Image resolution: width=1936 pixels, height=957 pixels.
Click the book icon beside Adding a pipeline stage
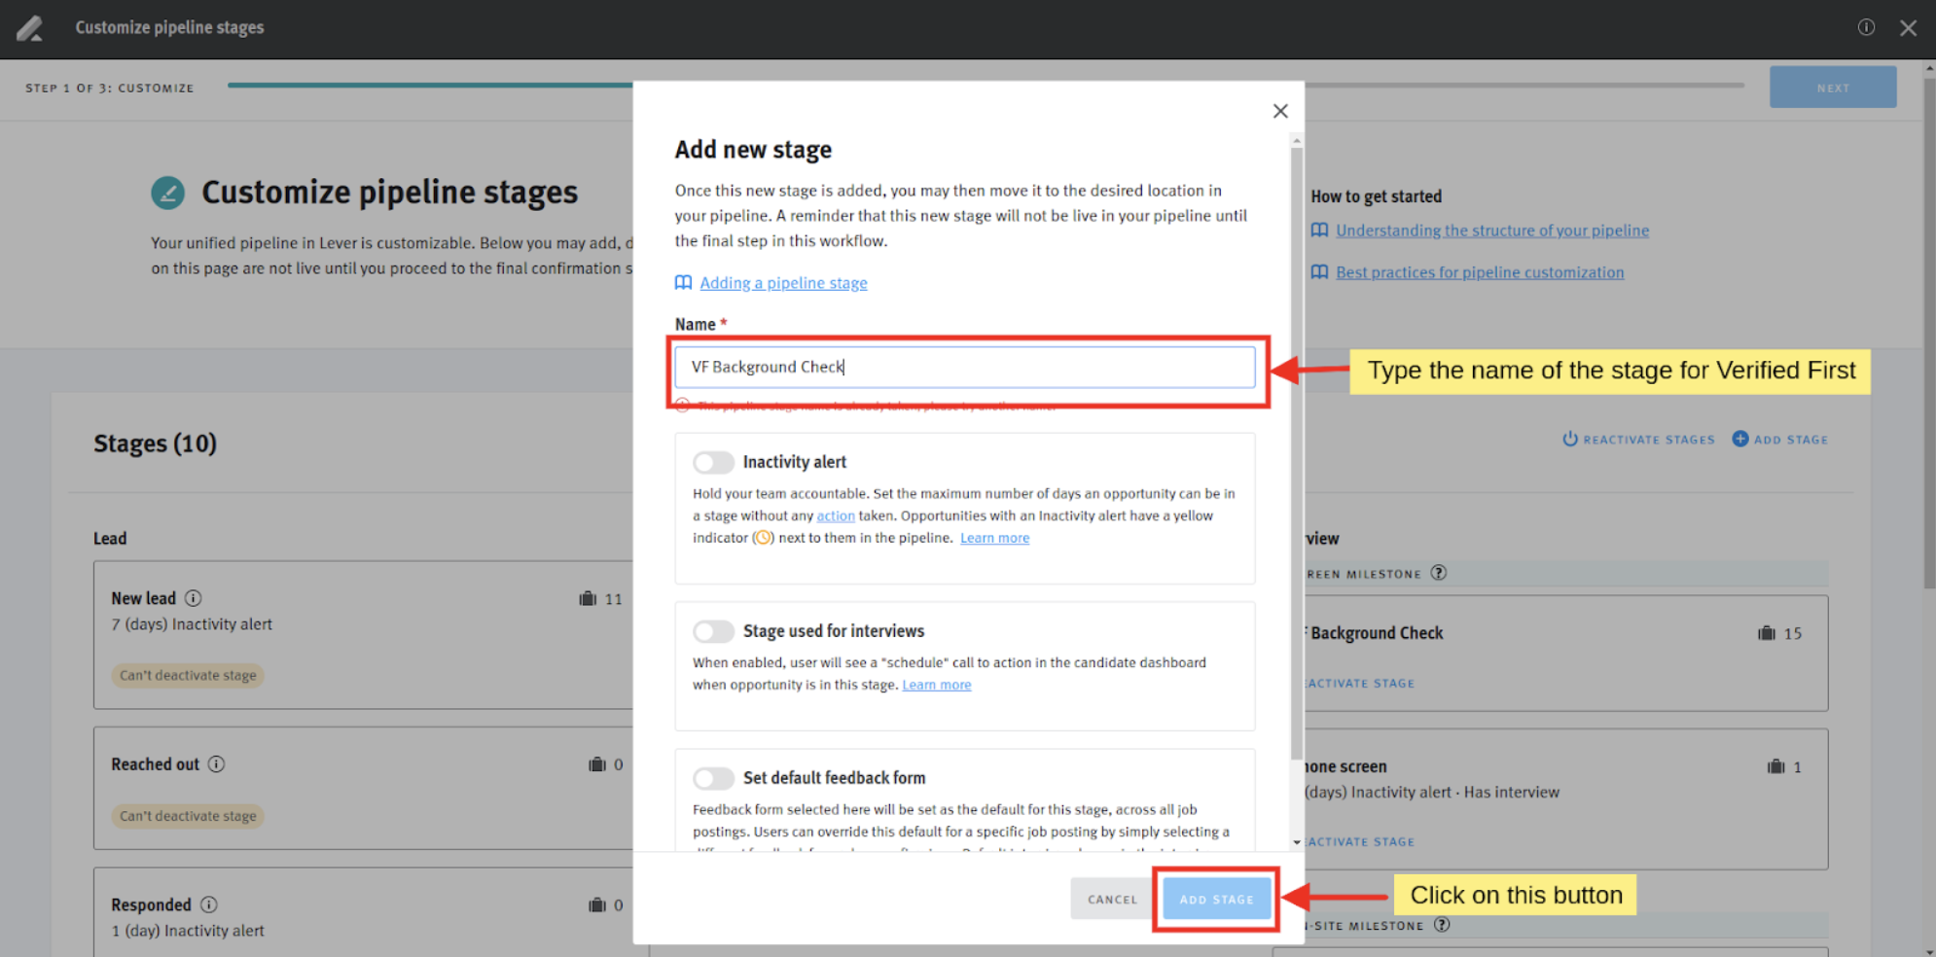click(683, 282)
